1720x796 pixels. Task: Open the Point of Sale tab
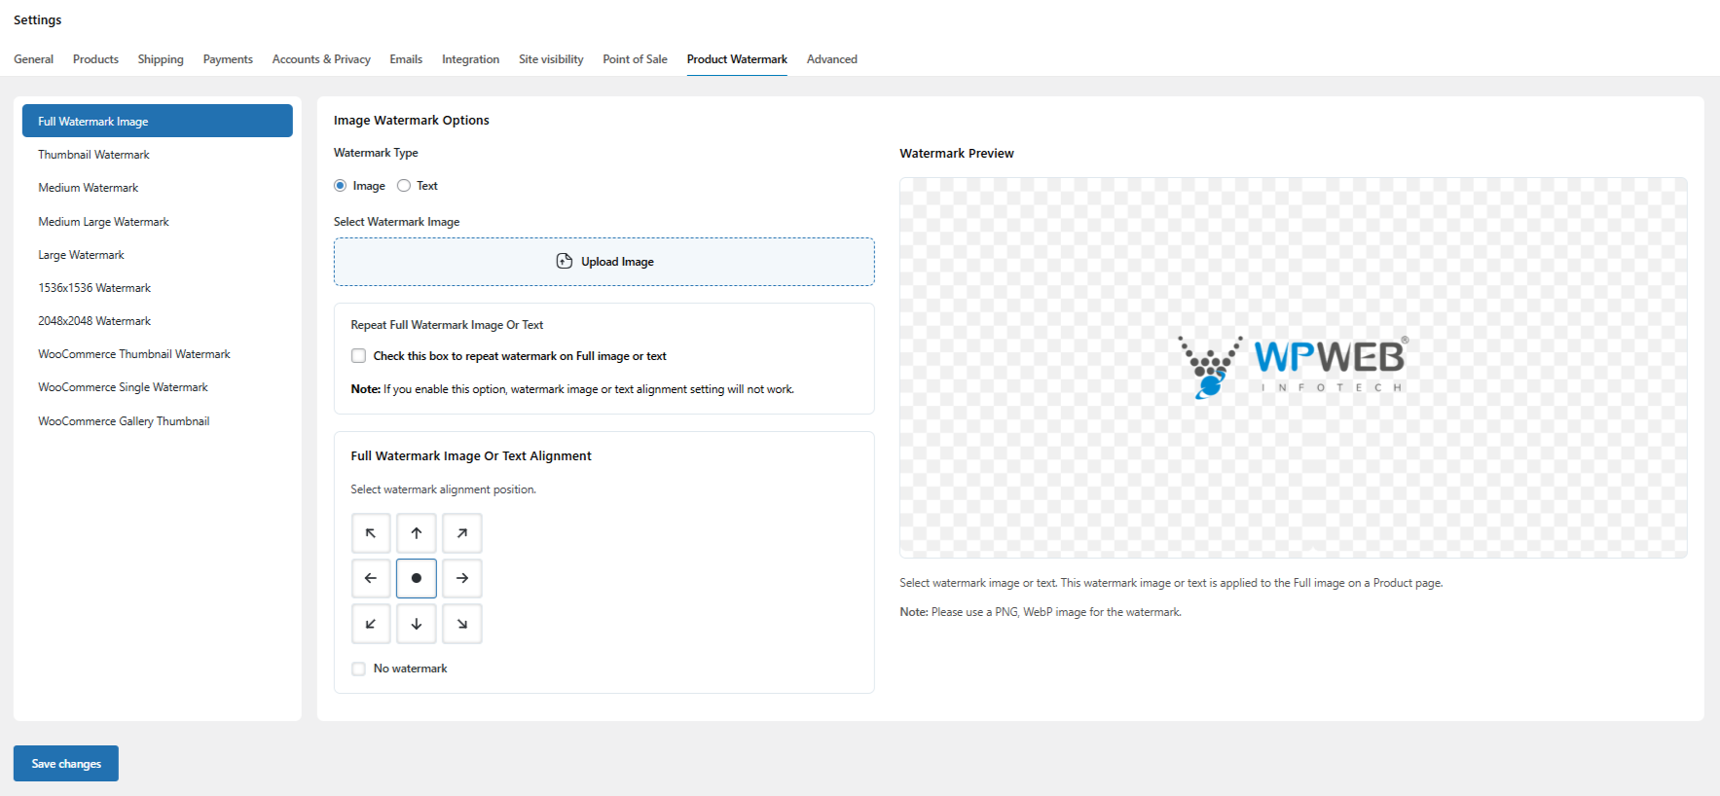(635, 59)
